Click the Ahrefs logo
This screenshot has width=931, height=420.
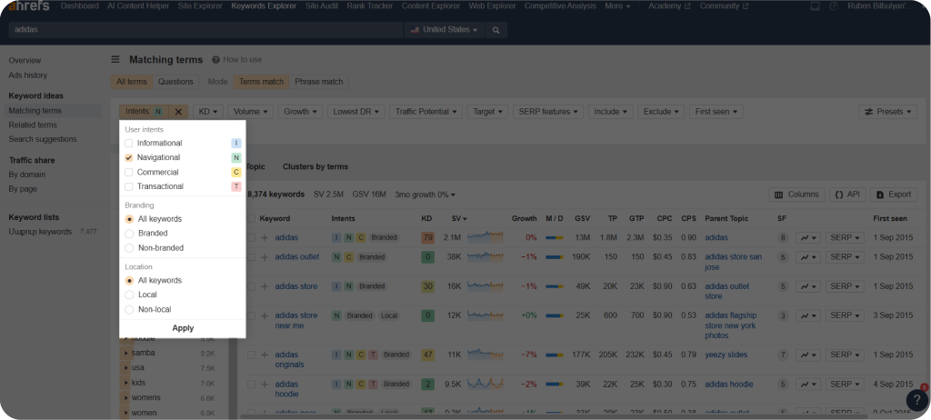pos(29,6)
